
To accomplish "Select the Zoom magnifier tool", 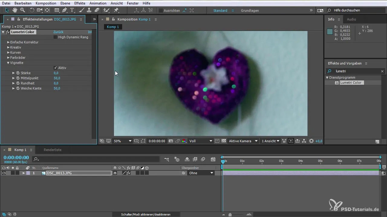I will click(x=22, y=10).
